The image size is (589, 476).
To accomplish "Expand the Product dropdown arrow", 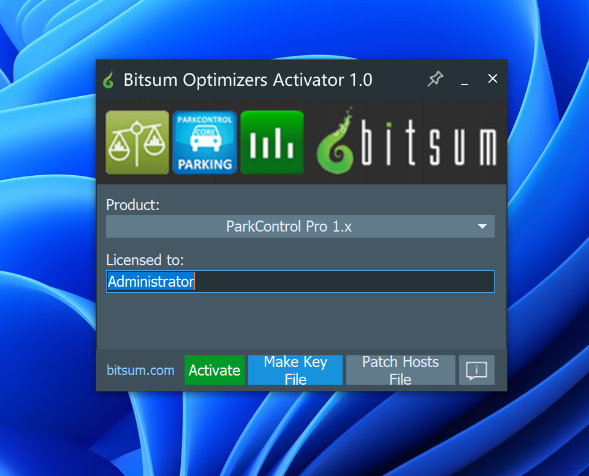I will click(x=482, y=227).
